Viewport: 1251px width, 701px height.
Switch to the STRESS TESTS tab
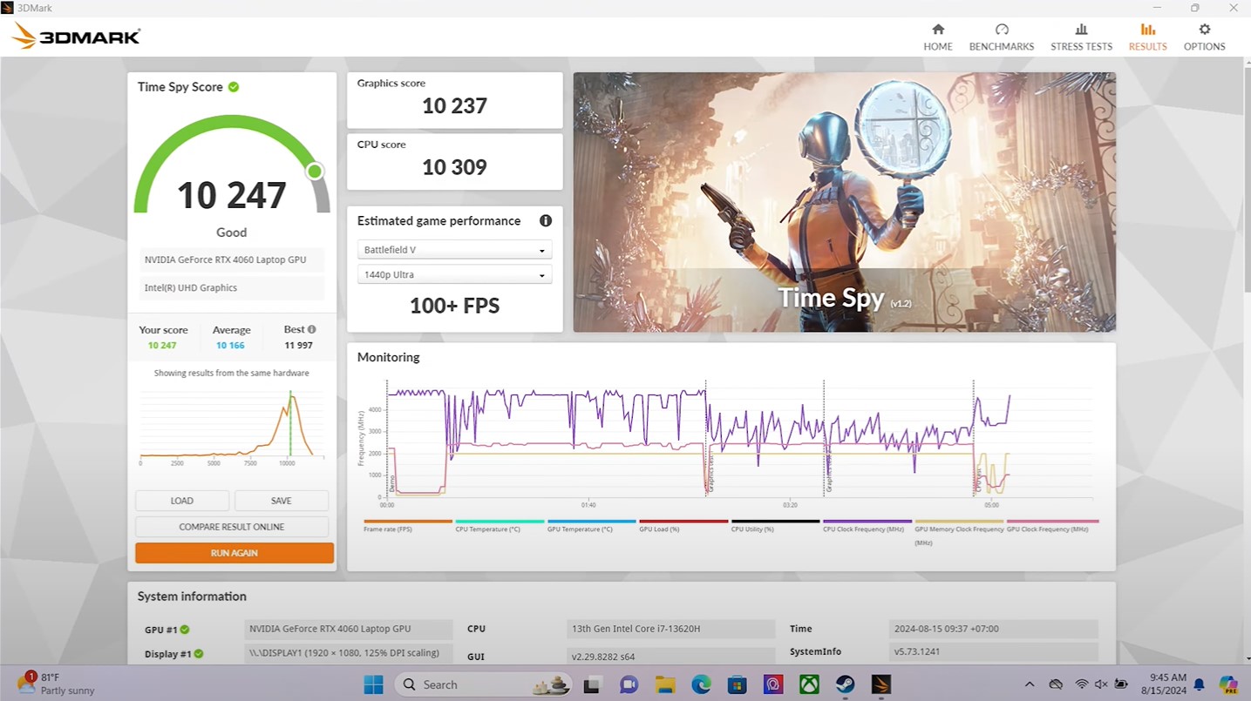[1081, 37]
